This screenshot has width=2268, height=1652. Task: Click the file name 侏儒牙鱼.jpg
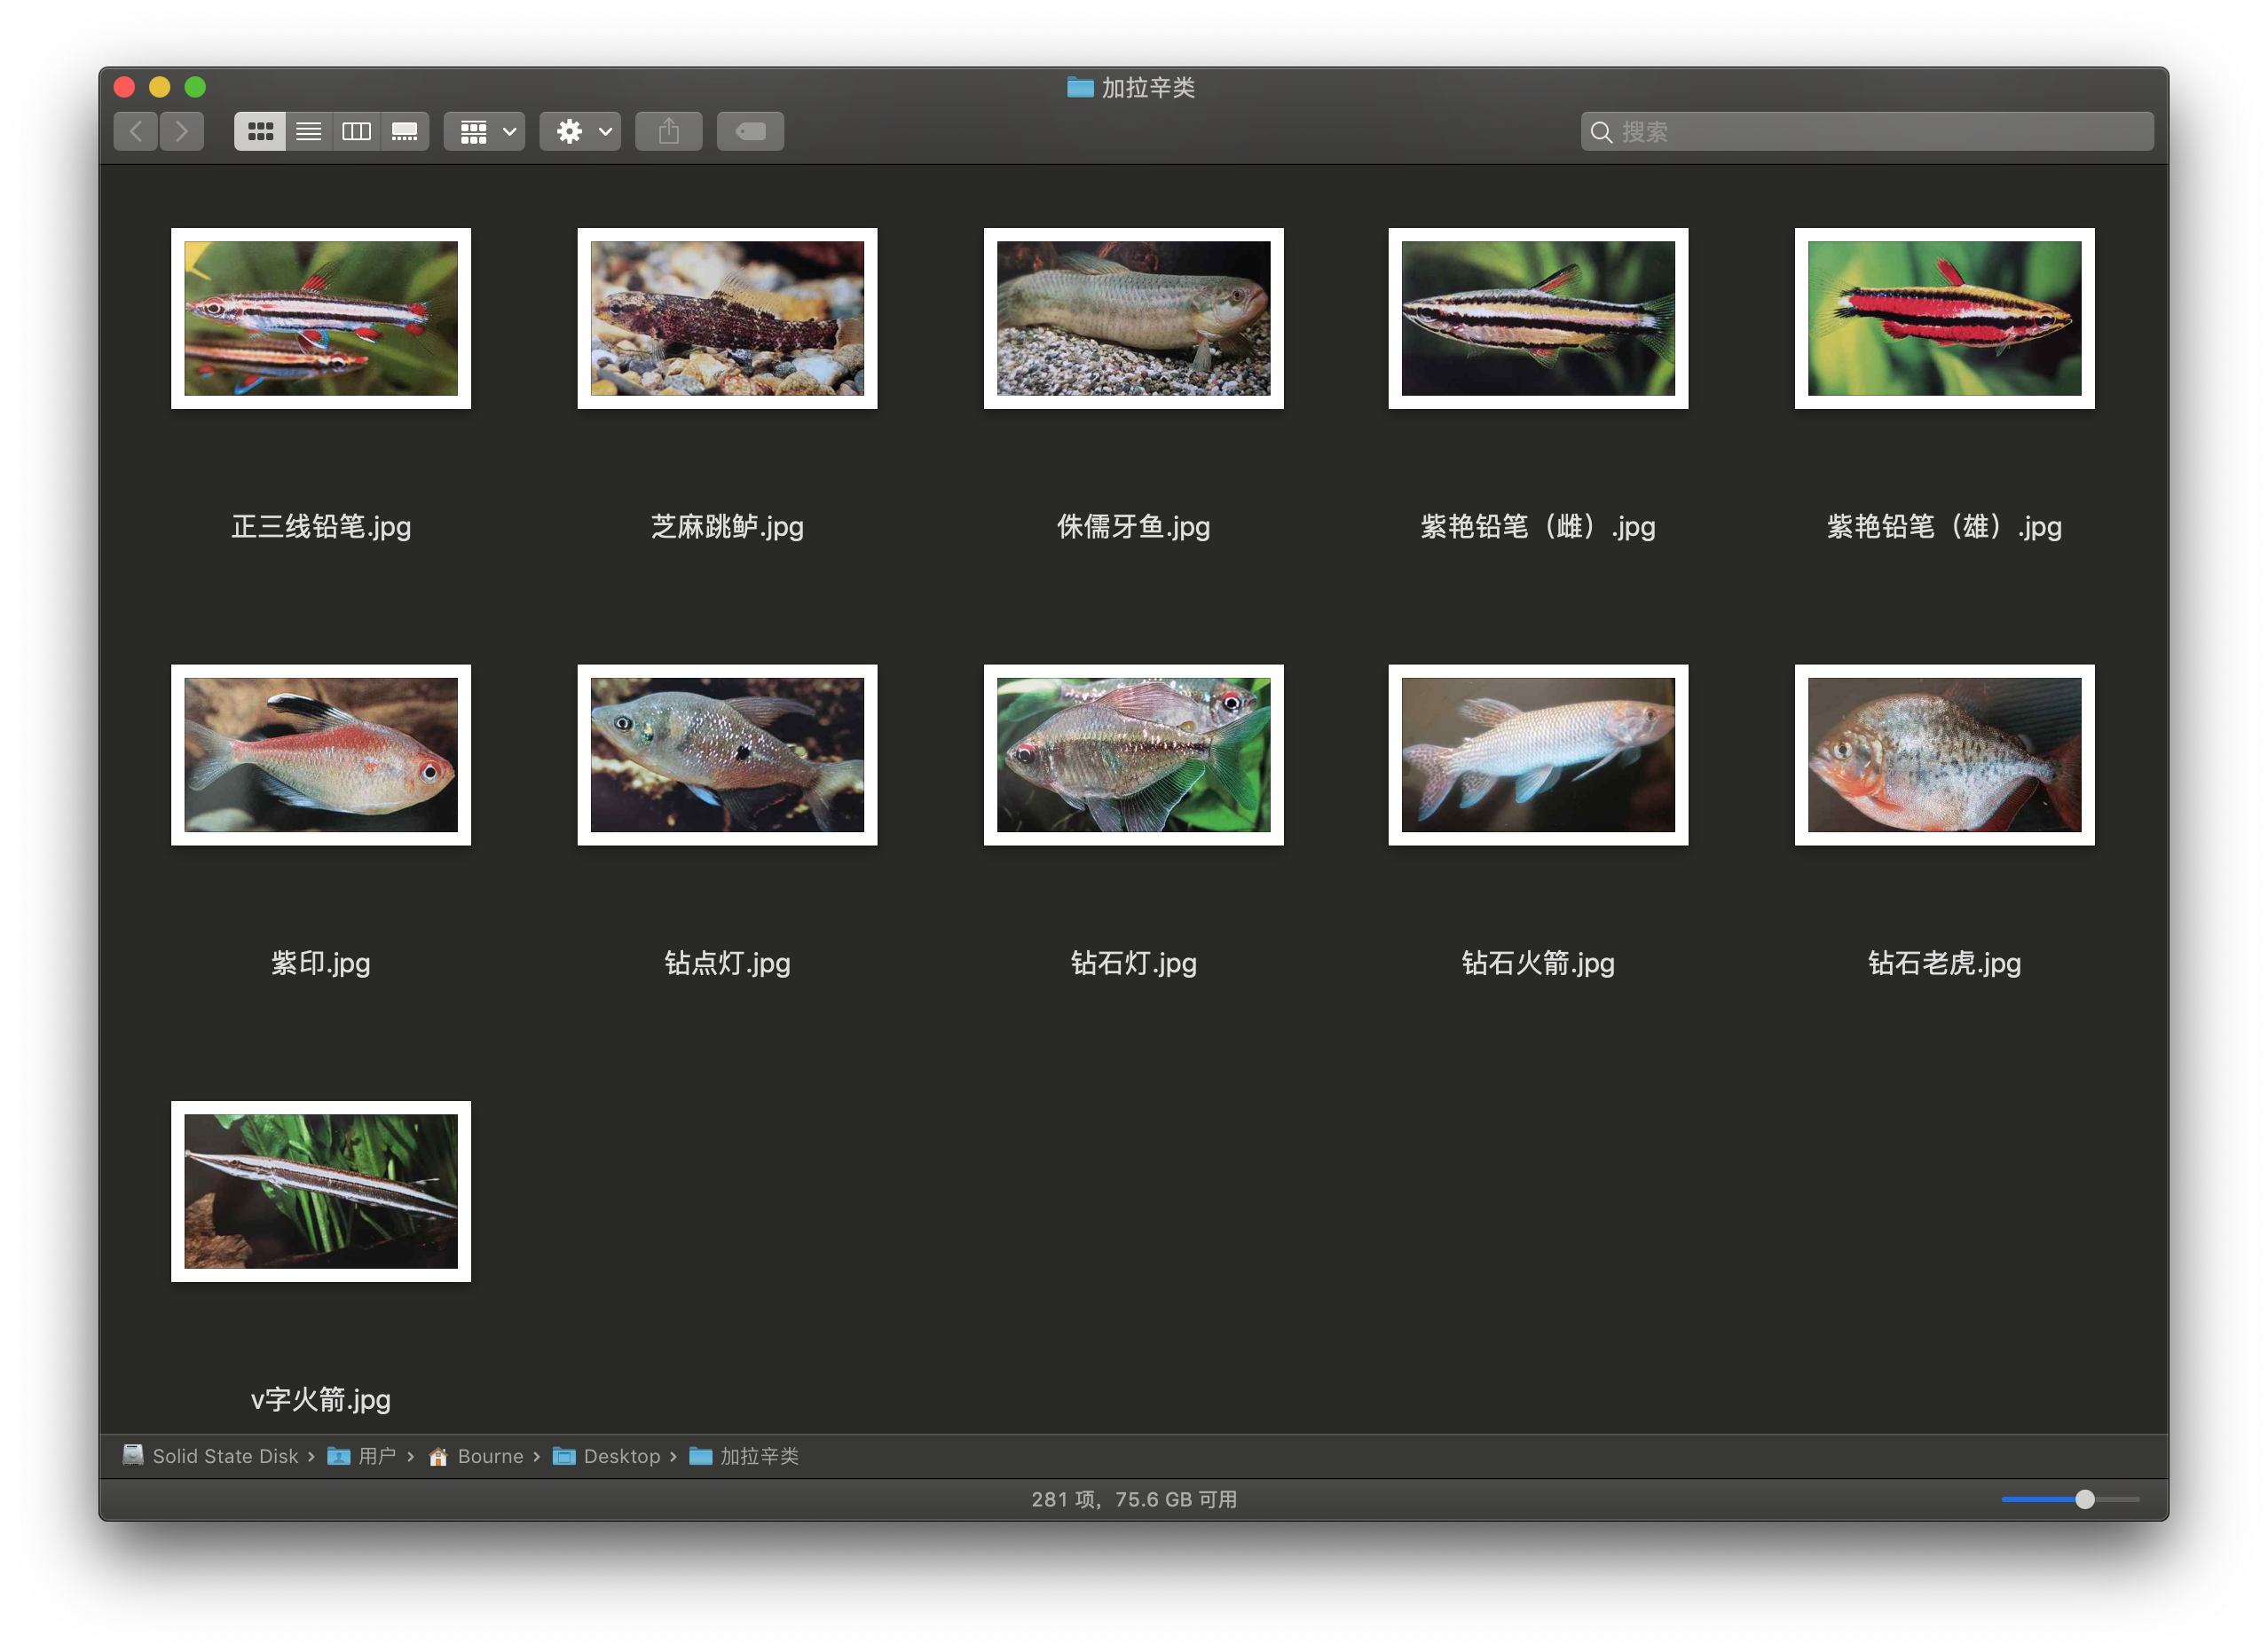(x=1133, y=527)
